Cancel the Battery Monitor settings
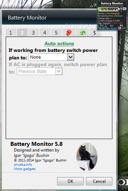 (x=99, y=181)
